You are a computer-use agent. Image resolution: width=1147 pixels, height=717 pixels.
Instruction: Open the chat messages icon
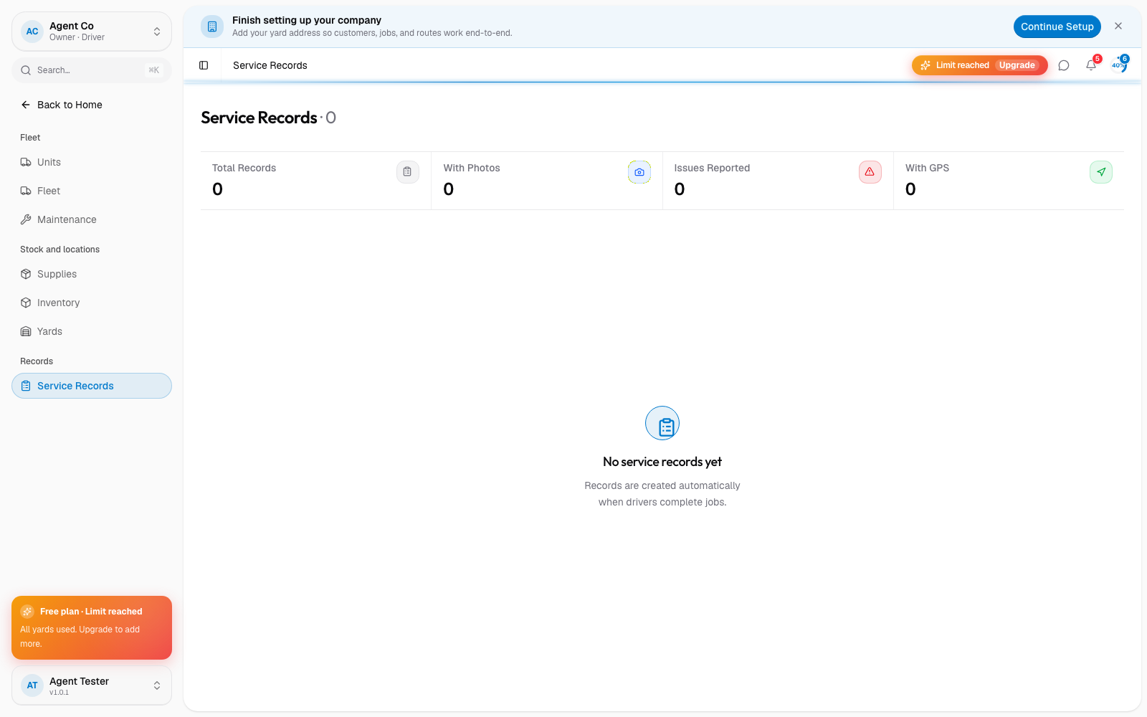click(1064, 65)
